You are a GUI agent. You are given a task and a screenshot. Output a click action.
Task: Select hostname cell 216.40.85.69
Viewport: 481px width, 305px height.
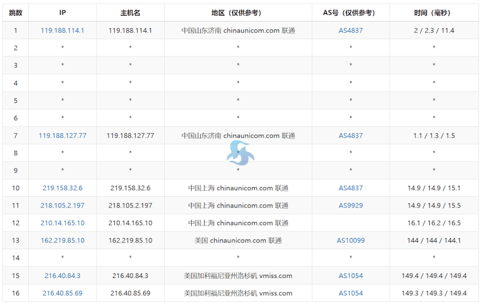[x=130, y=294]
